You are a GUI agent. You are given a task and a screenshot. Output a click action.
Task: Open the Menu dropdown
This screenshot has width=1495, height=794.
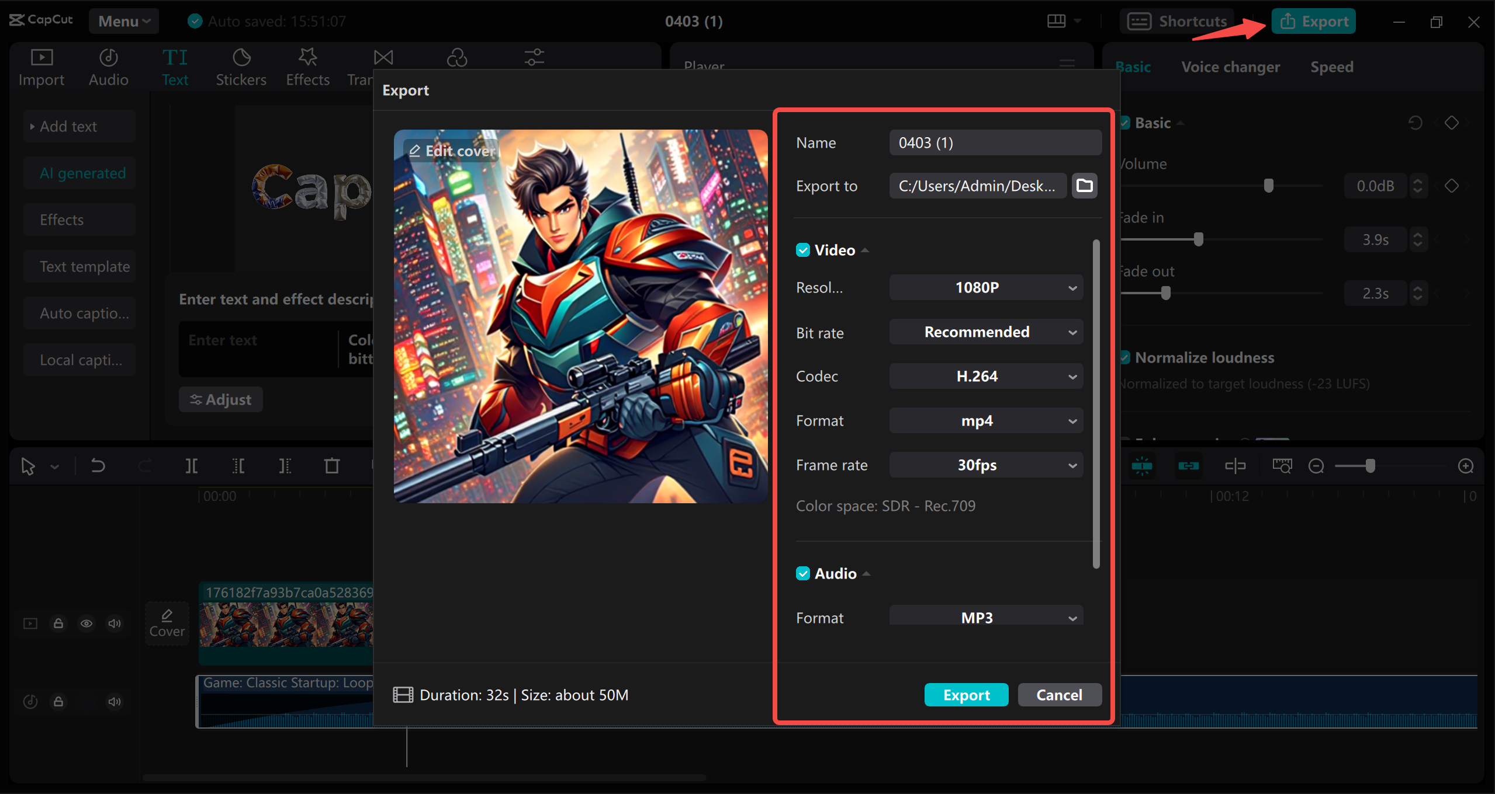(123, 21)
